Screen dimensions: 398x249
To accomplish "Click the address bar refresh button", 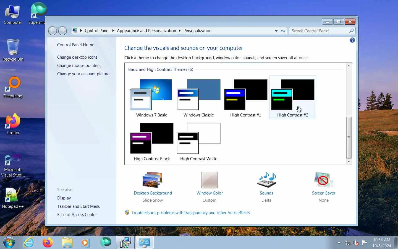I will click(283, 31).
